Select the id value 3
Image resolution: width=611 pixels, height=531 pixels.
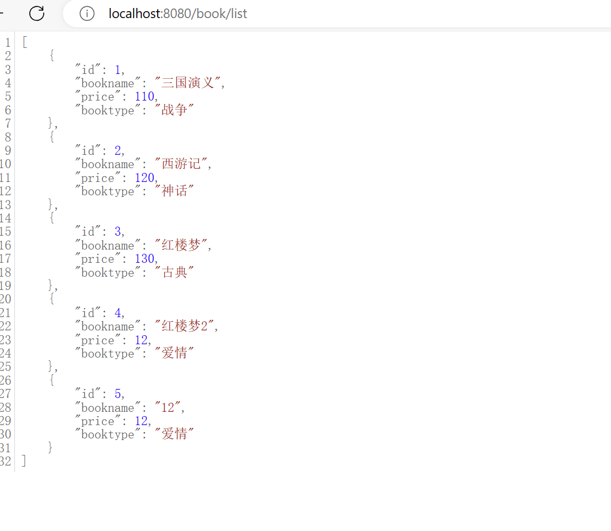click(x=118, y=231)
